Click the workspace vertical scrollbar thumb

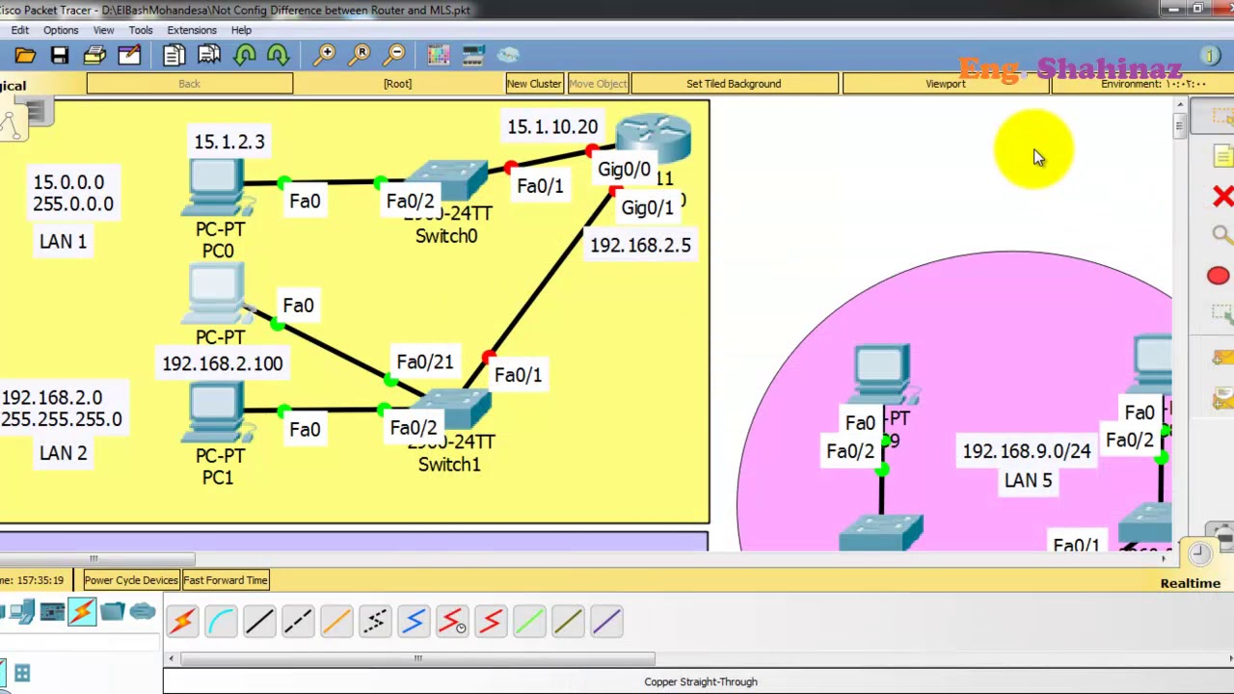click(1178, 125)
